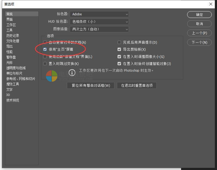This screenshot has width=217, height=170.
Task: Expand the HUD 拾色器 dropdown
Action: (99, 22)
